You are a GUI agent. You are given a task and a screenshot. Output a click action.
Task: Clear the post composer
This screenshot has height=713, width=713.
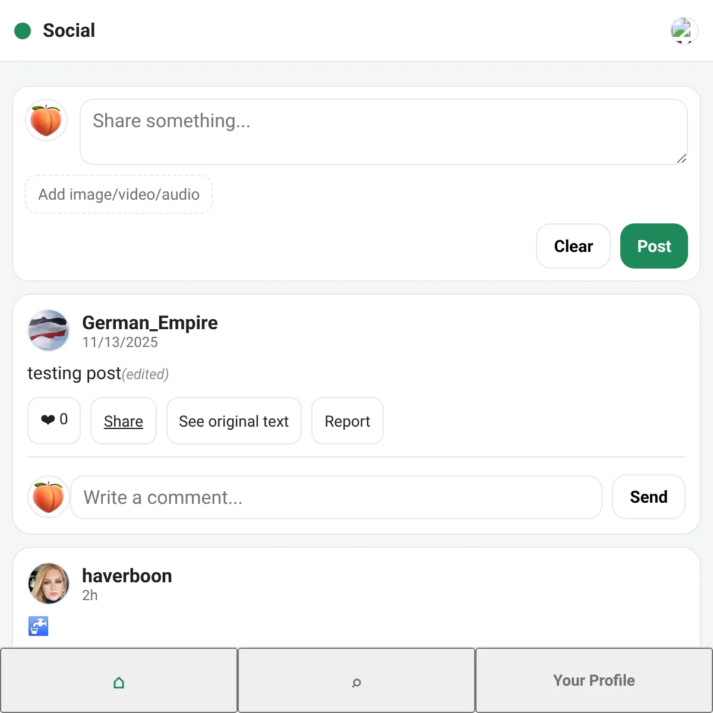[573, 246]
